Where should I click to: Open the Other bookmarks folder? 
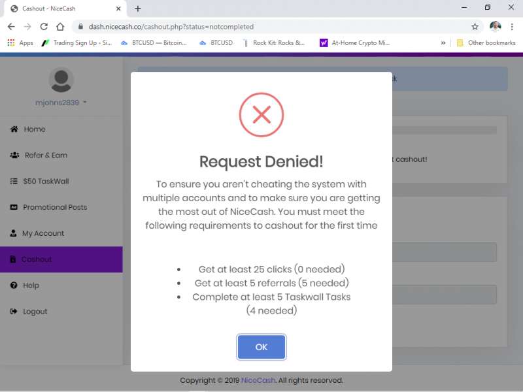[486, 42]
